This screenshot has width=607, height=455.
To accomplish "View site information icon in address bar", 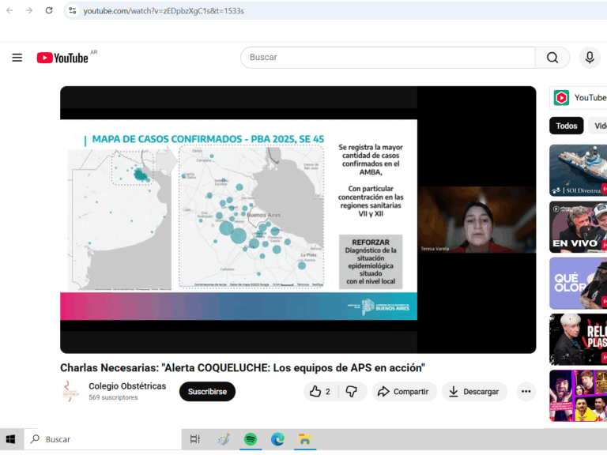I will 73,10.
